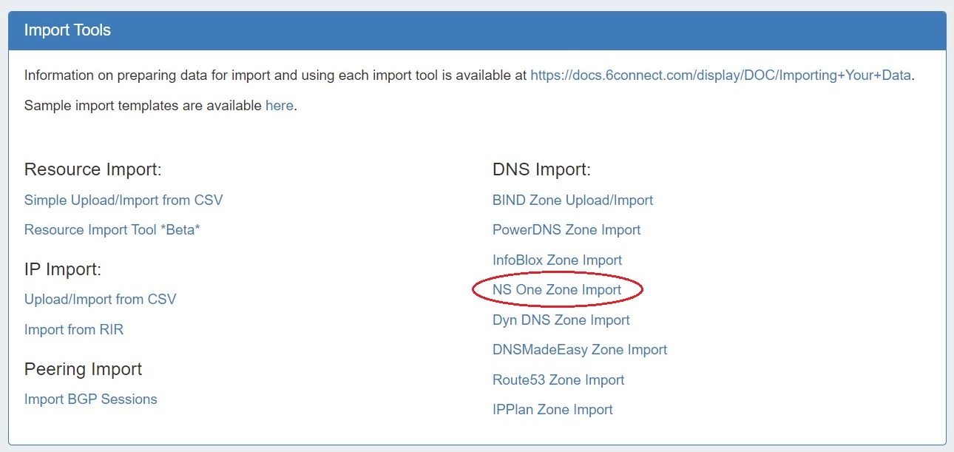The height and width of the screenshot is (452, 954).
Task: Click the IP Import heading
Action: click(x=63, y=269)
